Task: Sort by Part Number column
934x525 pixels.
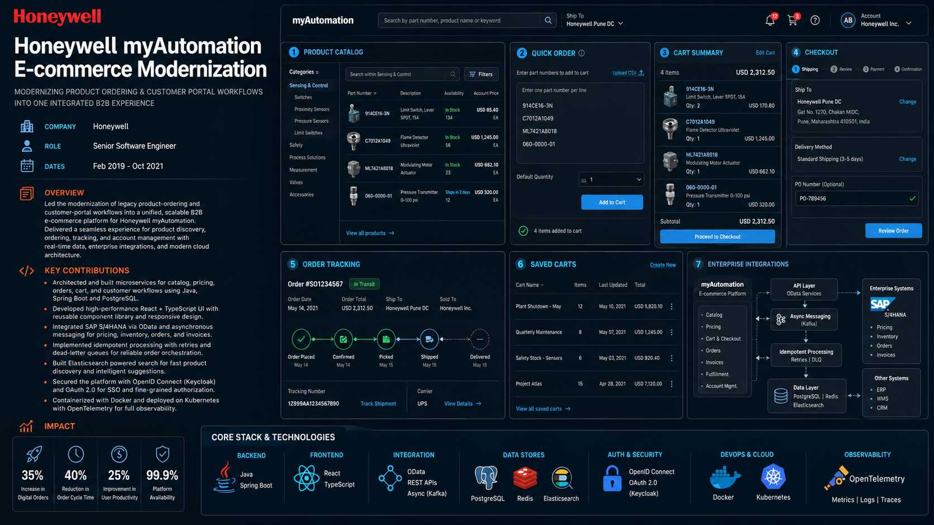Action: pos(361,93)
